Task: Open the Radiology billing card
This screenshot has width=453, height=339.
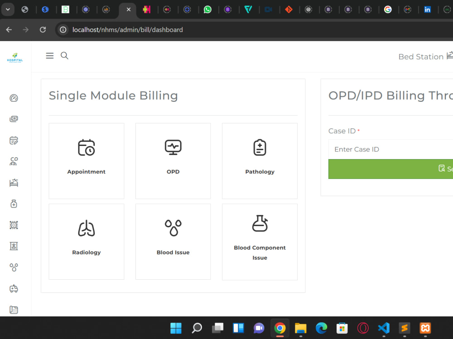Action: click(x=87, y=241)
